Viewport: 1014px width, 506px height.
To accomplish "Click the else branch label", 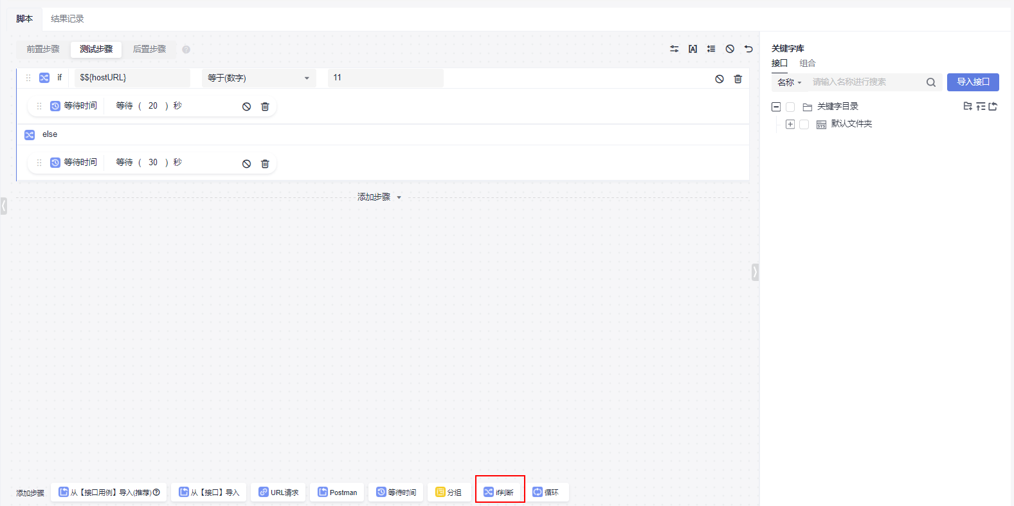I will [x=50, y=134].
